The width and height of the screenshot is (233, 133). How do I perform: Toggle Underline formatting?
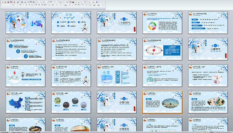[26, 5]
